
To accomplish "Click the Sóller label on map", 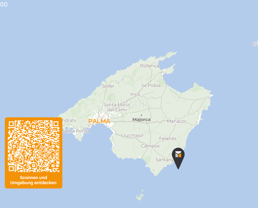I will coord(108,86).
